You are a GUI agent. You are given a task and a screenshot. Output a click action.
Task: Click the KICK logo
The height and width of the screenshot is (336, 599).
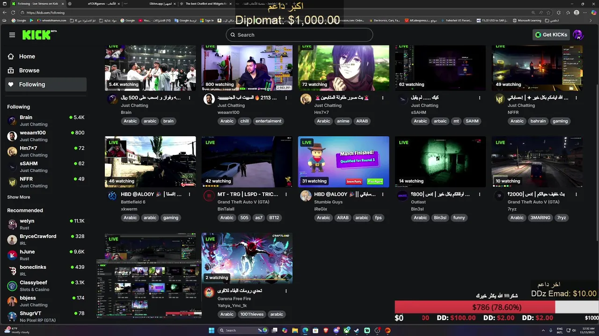[x=39, y=35]
